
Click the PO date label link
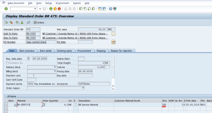coord(61,42)
